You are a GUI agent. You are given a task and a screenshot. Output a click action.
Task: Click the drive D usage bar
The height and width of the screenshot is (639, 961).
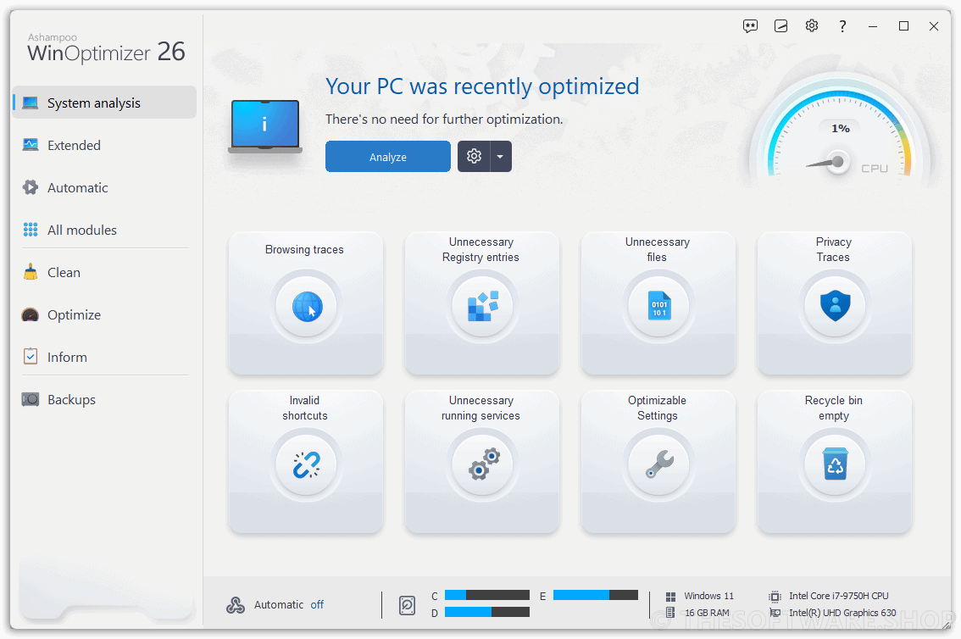pos(487,612)
